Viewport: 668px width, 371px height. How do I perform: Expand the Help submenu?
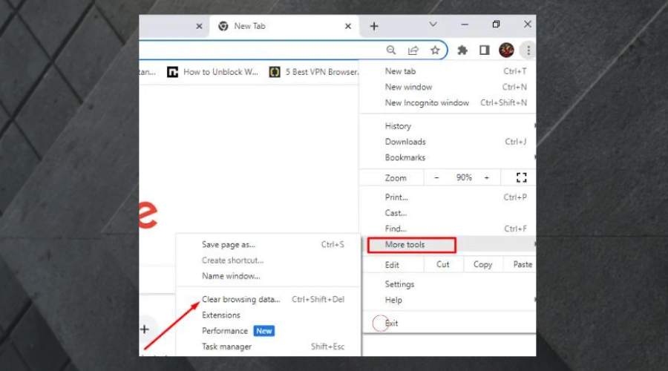point(448,300)
